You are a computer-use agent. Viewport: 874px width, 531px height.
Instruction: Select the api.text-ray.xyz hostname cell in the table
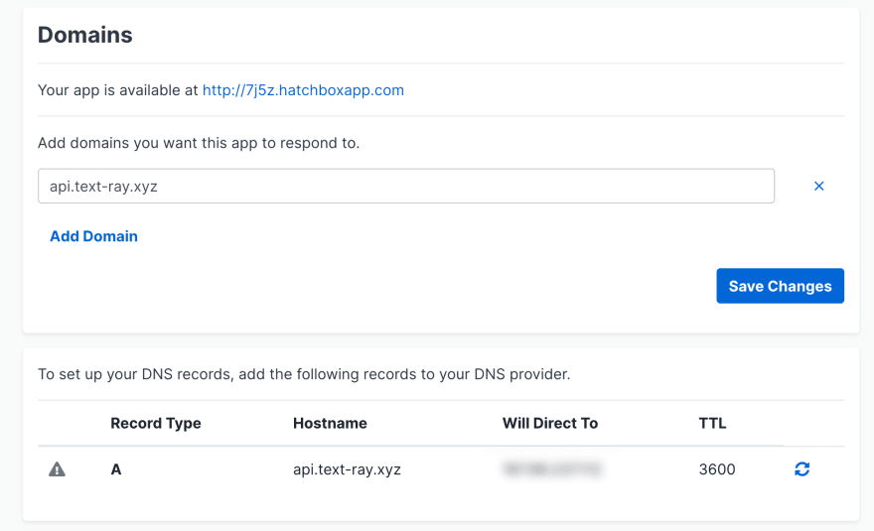(347, 469)
